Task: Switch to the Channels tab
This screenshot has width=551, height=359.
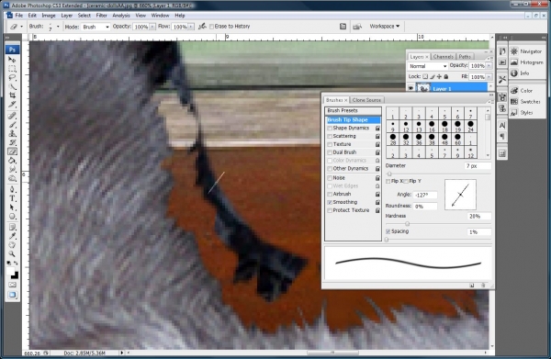Action: 444,57
